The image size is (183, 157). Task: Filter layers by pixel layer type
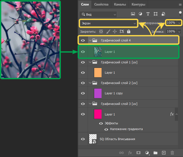[133, 14]
